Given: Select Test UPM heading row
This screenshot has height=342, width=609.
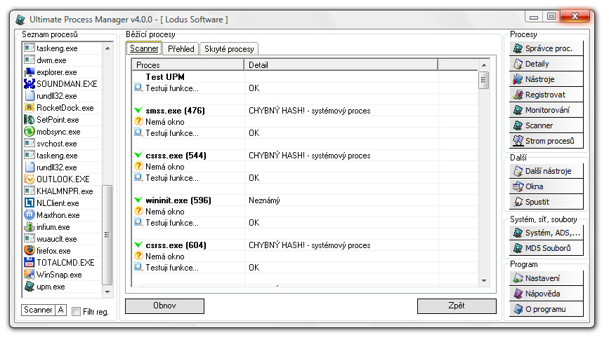Looking at the screenshot, I should point(305,77).
